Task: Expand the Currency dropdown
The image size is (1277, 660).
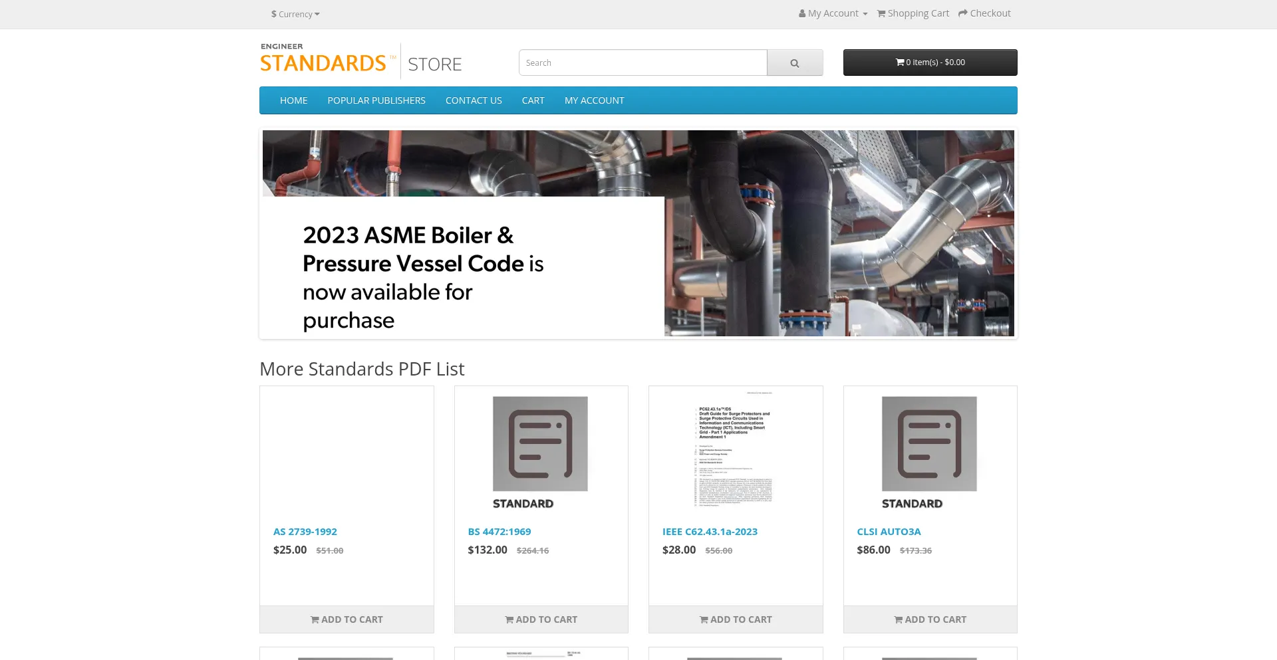Action: click(x=295, y=14)
